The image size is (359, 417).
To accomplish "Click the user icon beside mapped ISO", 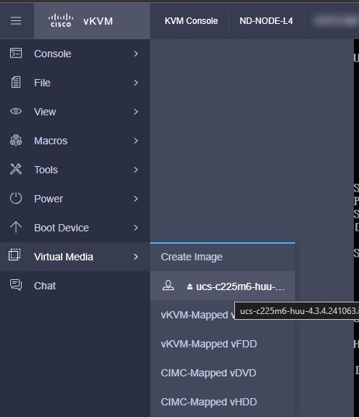I will click(x=168, y=286).
